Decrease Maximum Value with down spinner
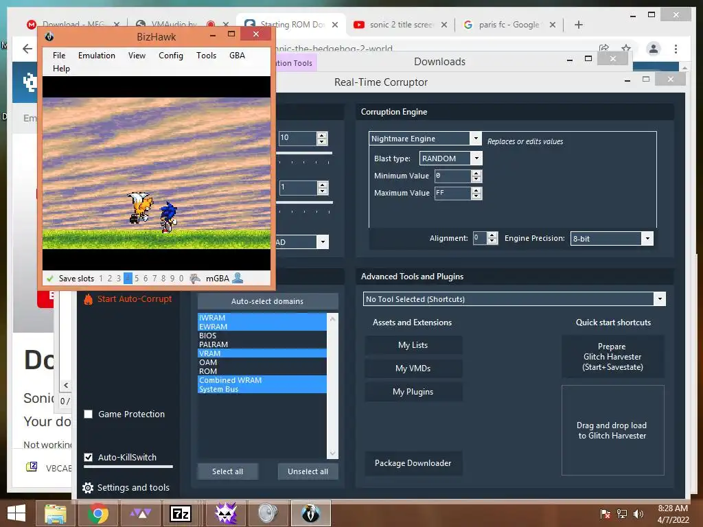 point(476,196)
